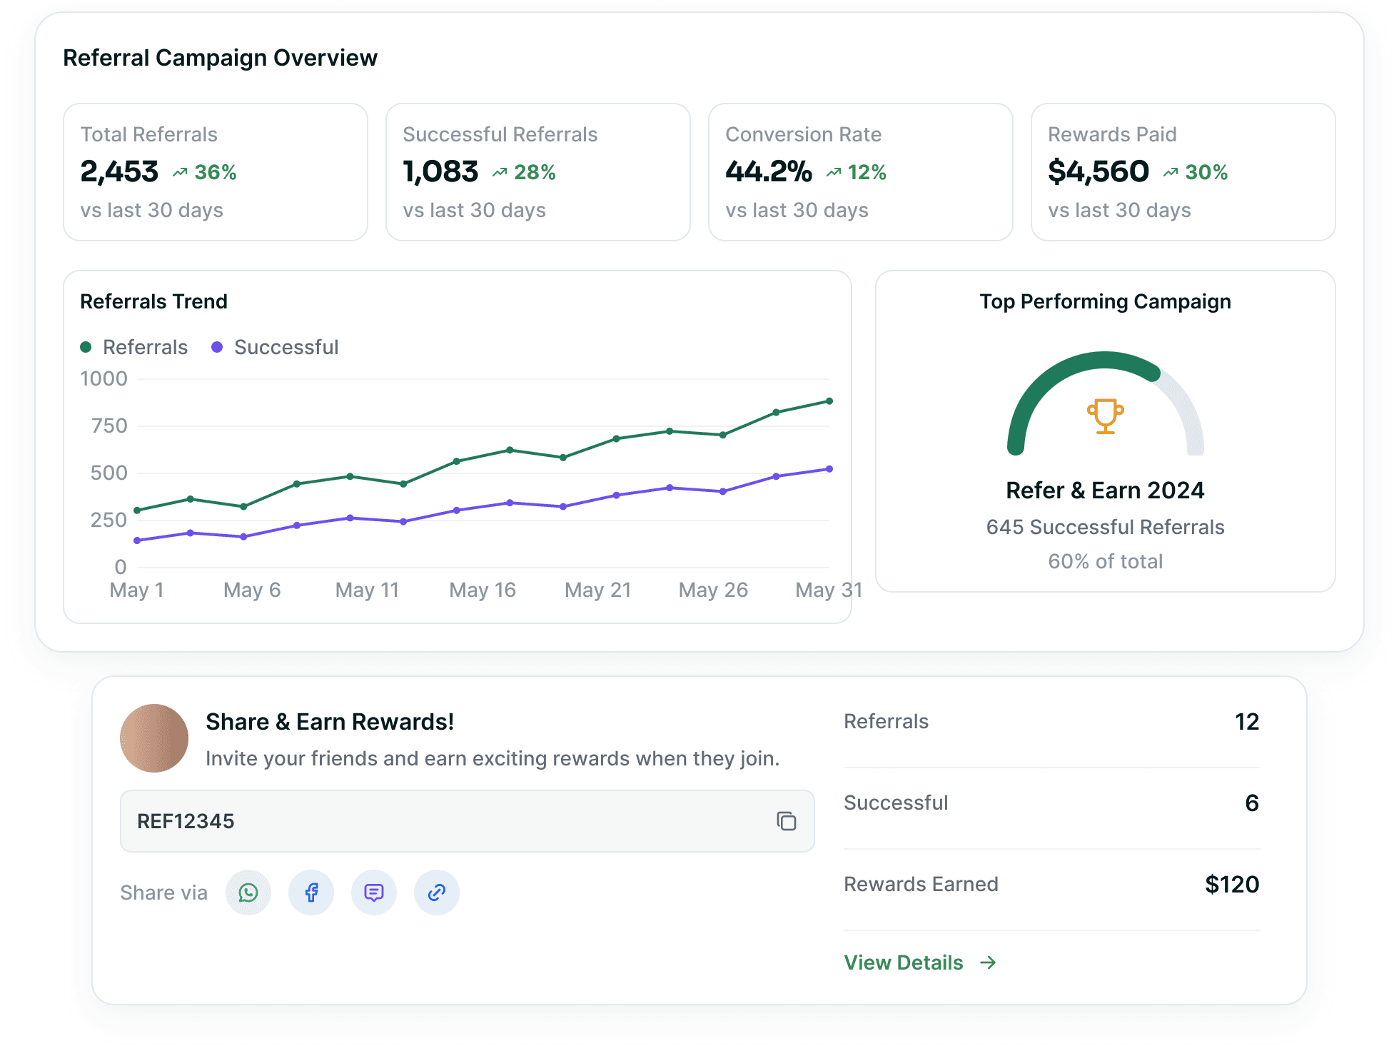Click the invite friends description text
This screenshot has height=1051, width=1399.
point(493,758)
